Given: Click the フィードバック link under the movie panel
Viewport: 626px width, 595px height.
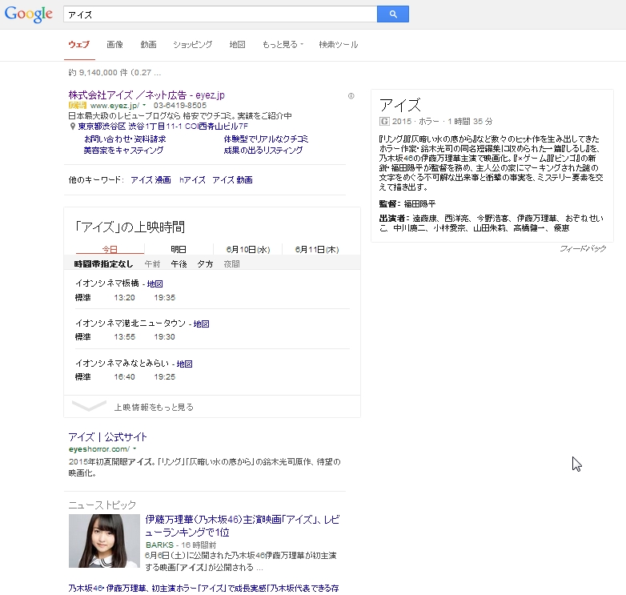Looking at the screenshot, I should click(x=583, y=248).
